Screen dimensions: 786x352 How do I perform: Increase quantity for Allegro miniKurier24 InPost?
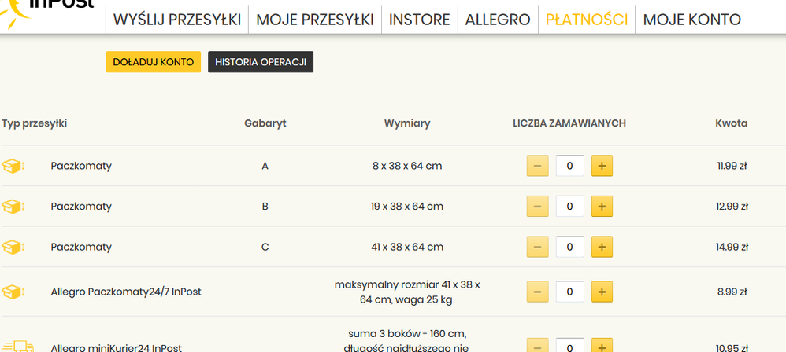click(602, 346)
